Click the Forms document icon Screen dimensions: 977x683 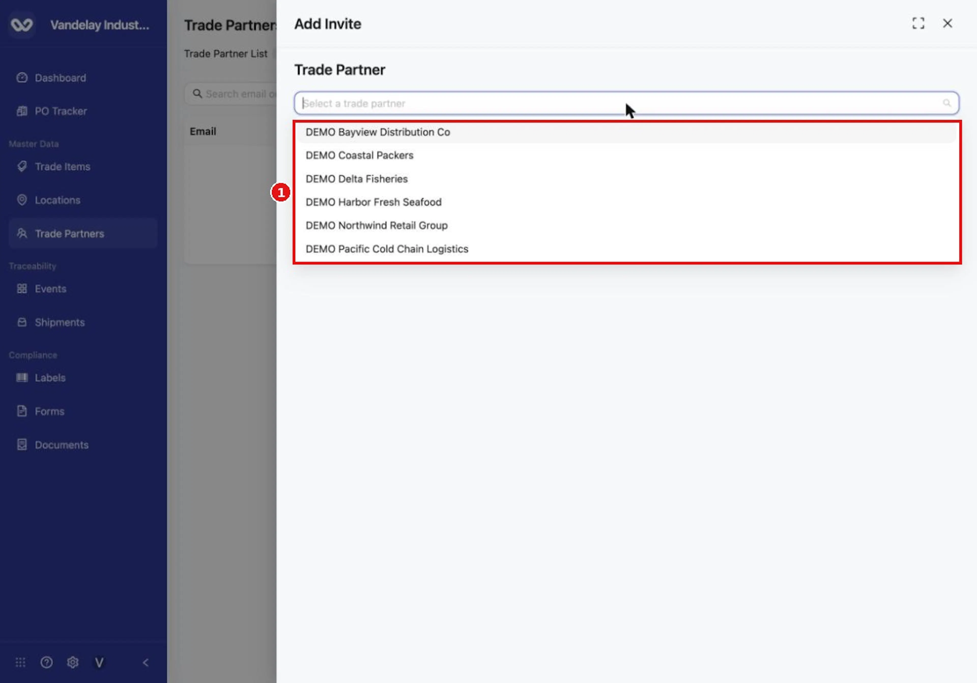point(22,411)
